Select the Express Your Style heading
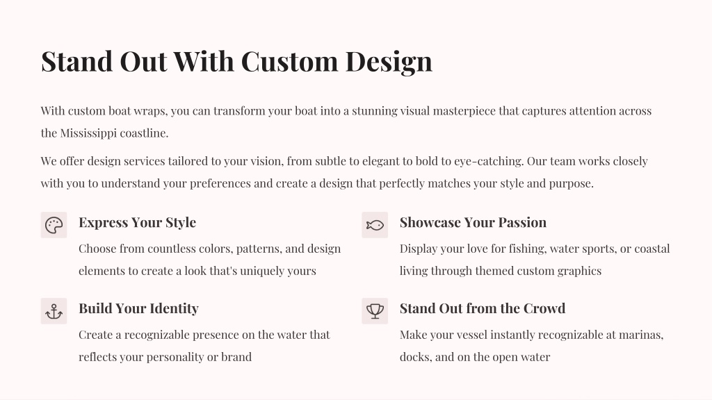This screenshot has width=712, height=400. [x=137, y=222]
